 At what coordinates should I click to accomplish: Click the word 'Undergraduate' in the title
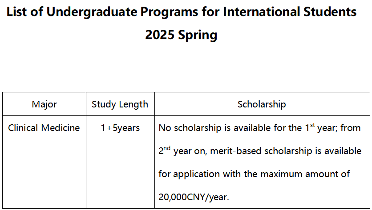click(92, 12)
